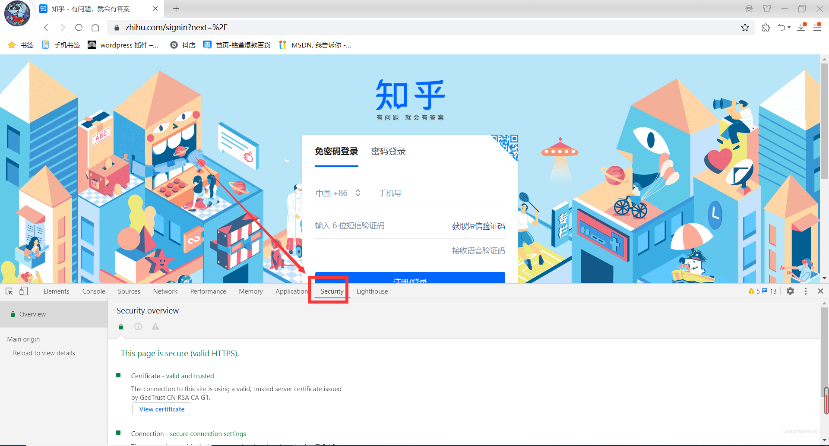Screen dimensions: 829x446
Task: Switch to the Memory tab
Action: (x=251, y=291)
